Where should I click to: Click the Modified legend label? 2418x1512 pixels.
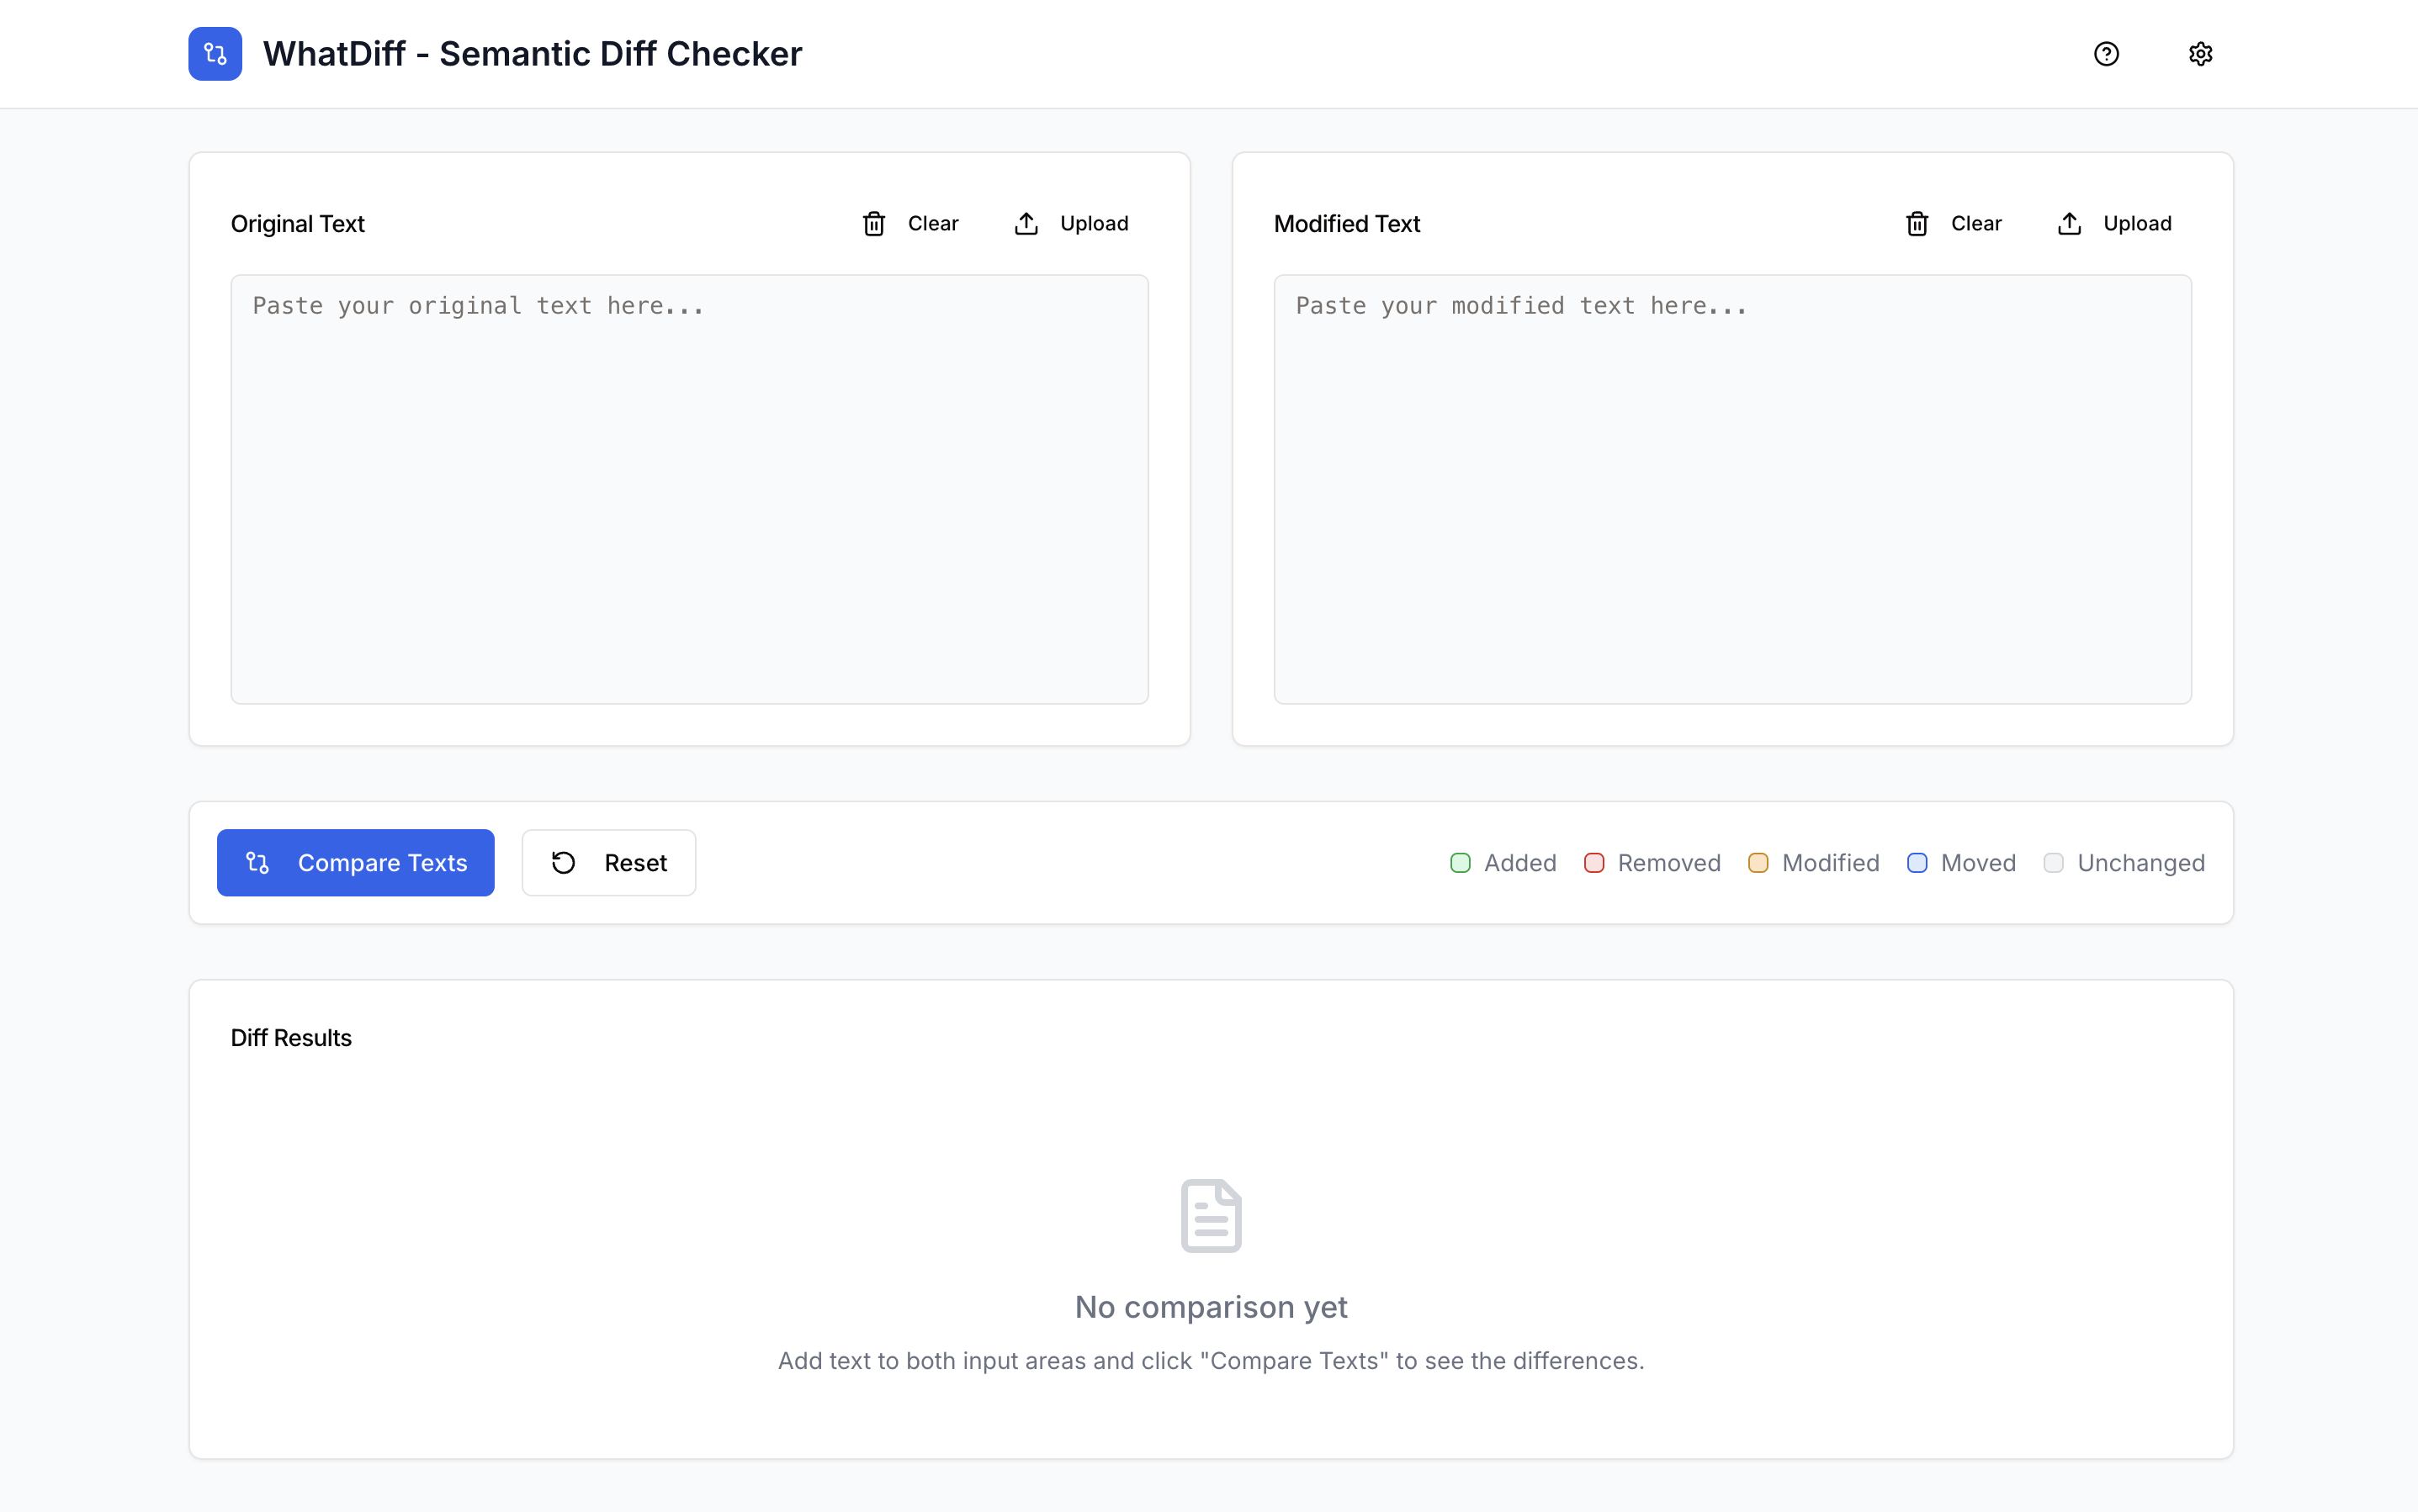1830,863
